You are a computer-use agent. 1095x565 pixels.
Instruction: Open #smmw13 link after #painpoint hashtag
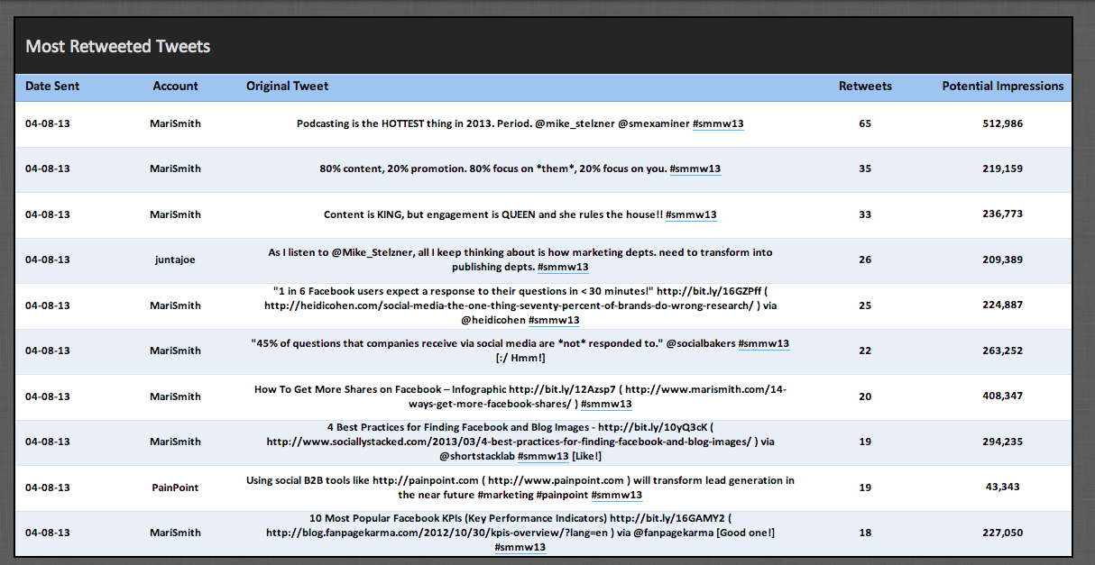coord(616,495)
